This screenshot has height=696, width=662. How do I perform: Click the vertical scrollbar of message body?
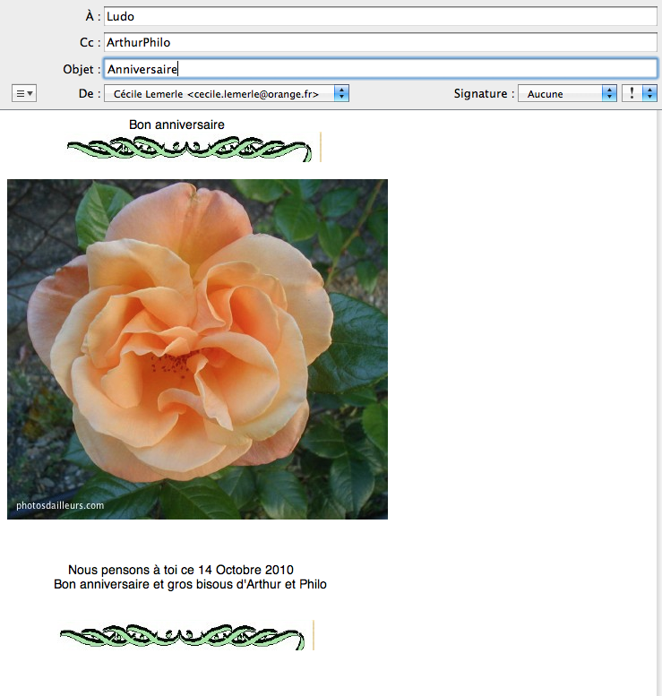(659, 403)
